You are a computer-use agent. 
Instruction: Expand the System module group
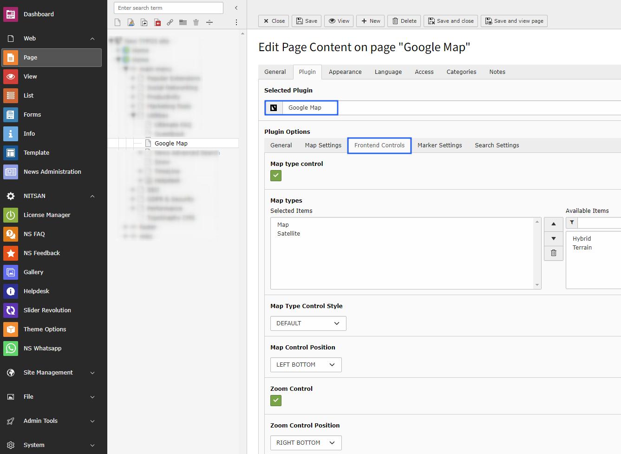pyautogui.click(x=92, y=445)
